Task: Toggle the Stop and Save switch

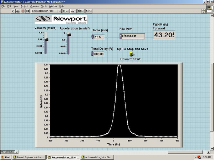Action: 131,54
